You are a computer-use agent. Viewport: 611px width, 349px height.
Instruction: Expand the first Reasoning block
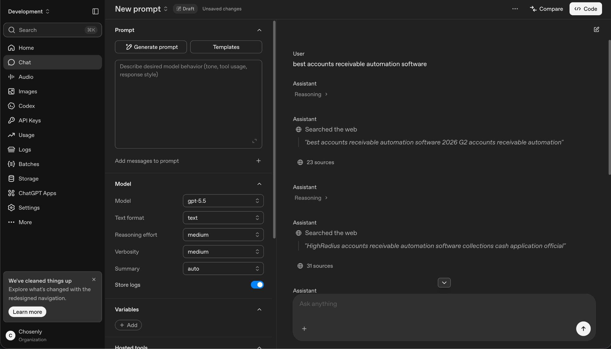click(x=311, y=94)
